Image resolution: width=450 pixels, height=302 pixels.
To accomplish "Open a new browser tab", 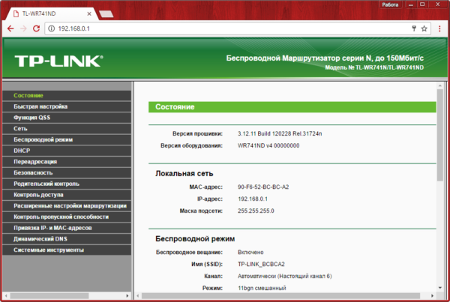I will pos(106,13).
